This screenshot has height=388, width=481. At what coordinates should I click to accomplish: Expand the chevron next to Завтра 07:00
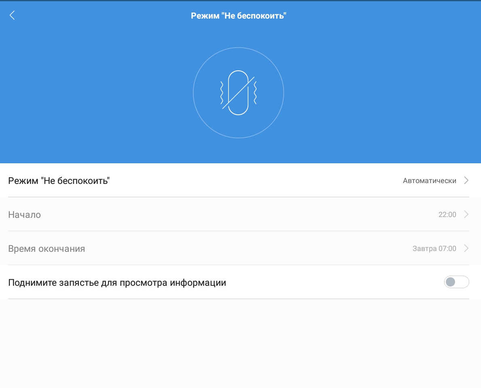pyautogui.click(x=466, y=249)
